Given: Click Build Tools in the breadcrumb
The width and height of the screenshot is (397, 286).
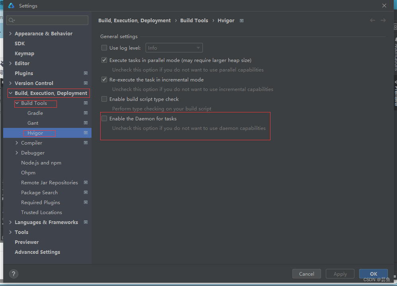Looking at the screenshot, I should tap(194, 20).
